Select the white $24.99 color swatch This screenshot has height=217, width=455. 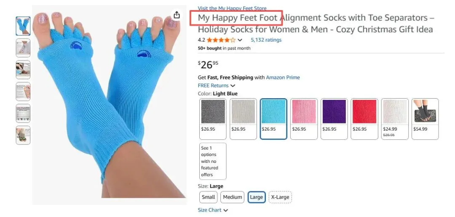tap(395, 119)
